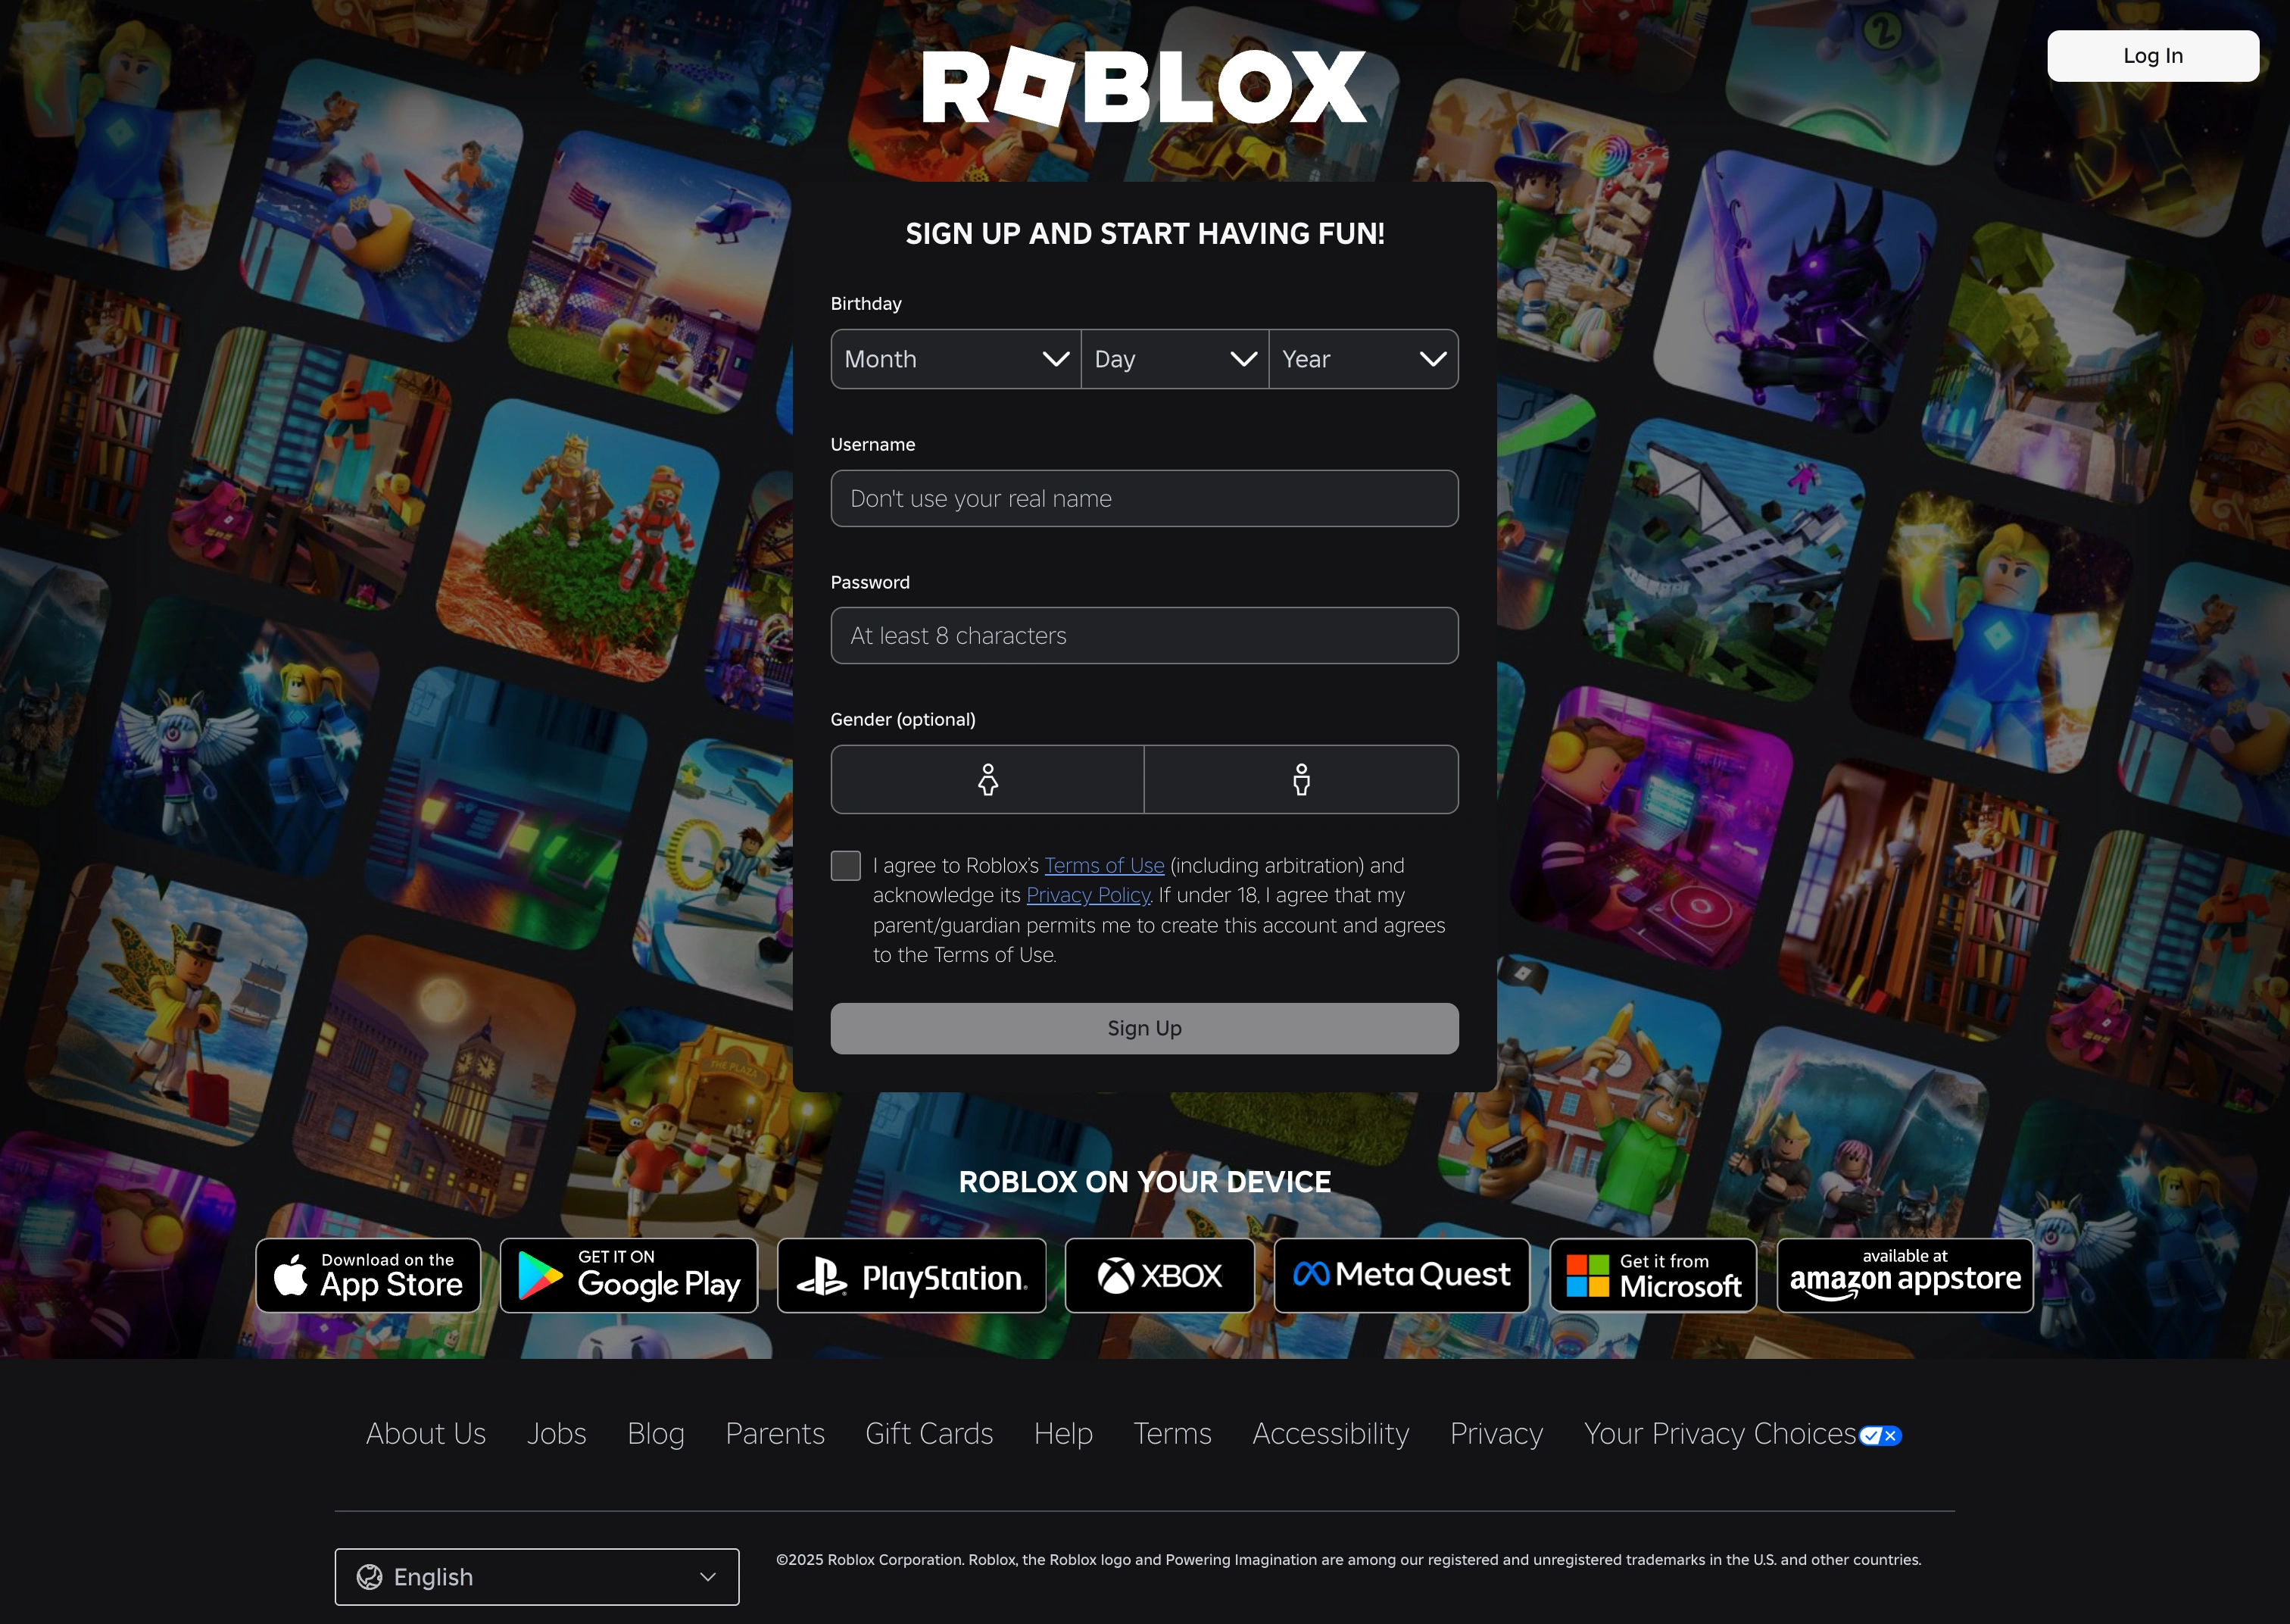The image size is (2290, 1624).
Task: Open the Meta Quest store badge
Action: click(x=1402, y=1275)
